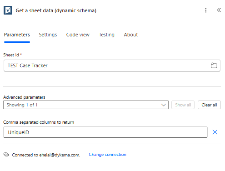Viewport: 225px width, 171px height.
Task: Select the About tab
Action: [x=131, y=35]
